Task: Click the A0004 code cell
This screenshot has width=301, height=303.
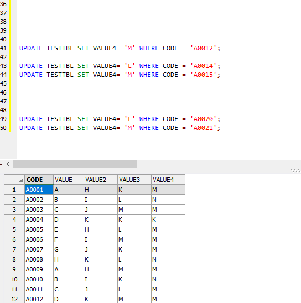Action: tap(39, 220)
